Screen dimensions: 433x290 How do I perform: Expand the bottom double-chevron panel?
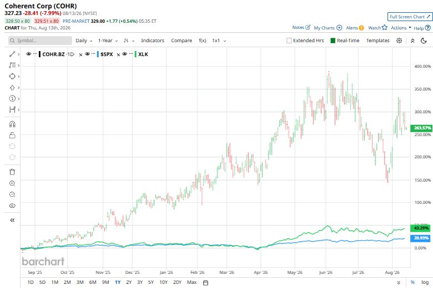(399, 283)
